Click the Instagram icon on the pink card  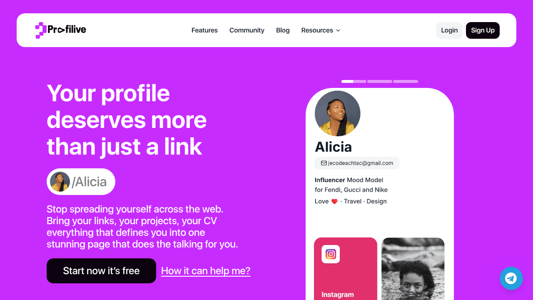(x=331, y=254)
